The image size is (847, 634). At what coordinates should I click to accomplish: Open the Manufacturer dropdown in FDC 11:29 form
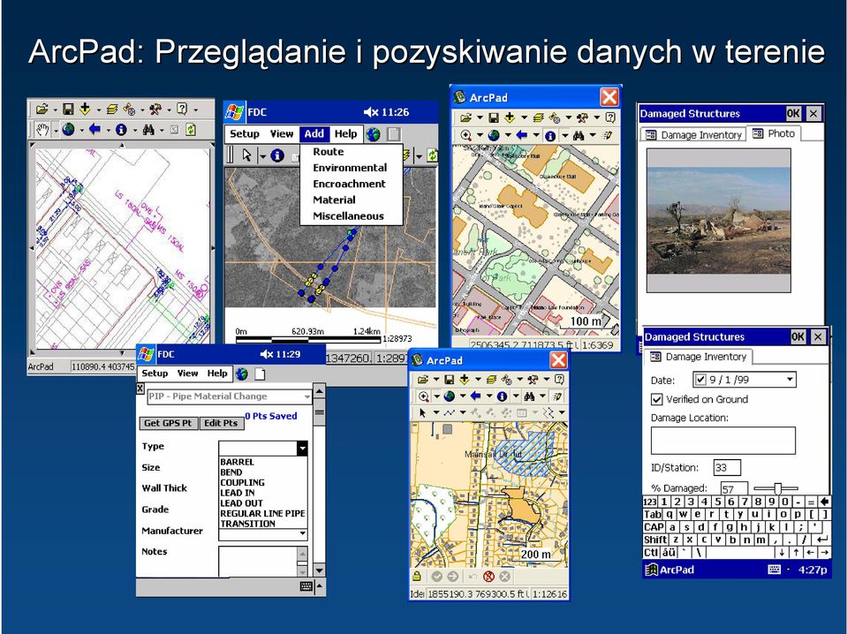click(x=302, y=533)
